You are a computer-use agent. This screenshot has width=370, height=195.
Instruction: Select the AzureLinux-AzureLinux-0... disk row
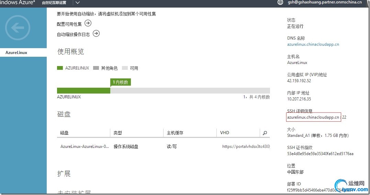click(x=163, y=147)
